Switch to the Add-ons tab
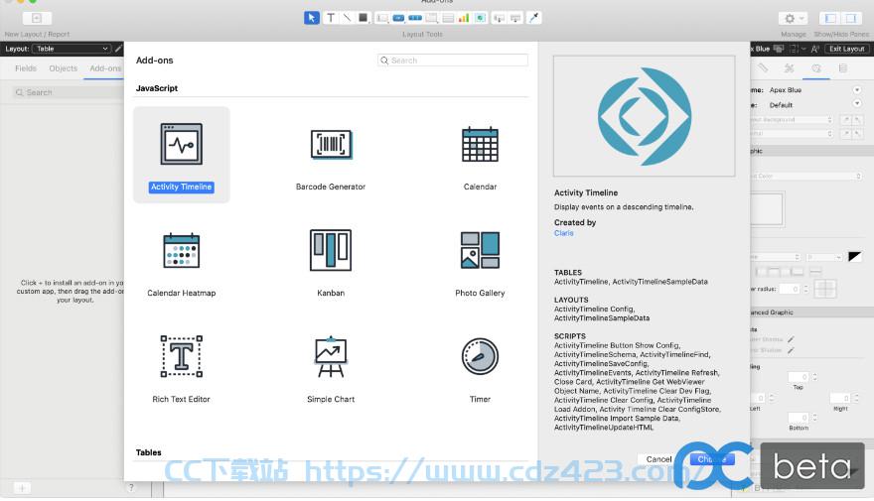This screenshot has width=874, height=501. [x=105, y=68]
